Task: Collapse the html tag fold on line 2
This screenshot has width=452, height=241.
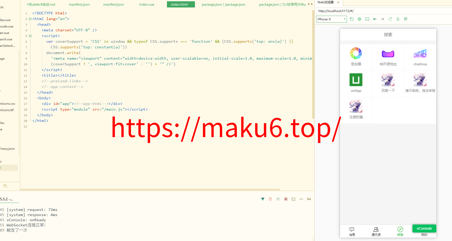Action: coord(30,19)
